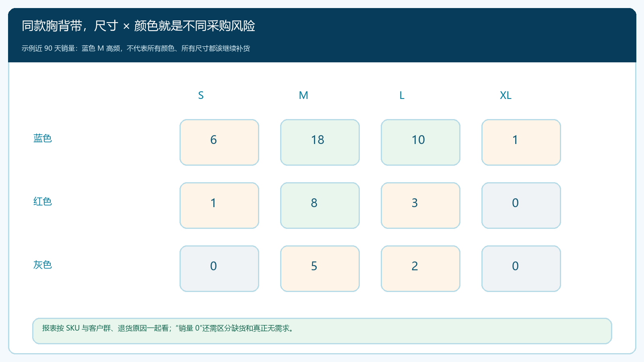Click the 红色 XL cell showing 0
This screenshot has height=362, width=644.
tap(521, 206)
